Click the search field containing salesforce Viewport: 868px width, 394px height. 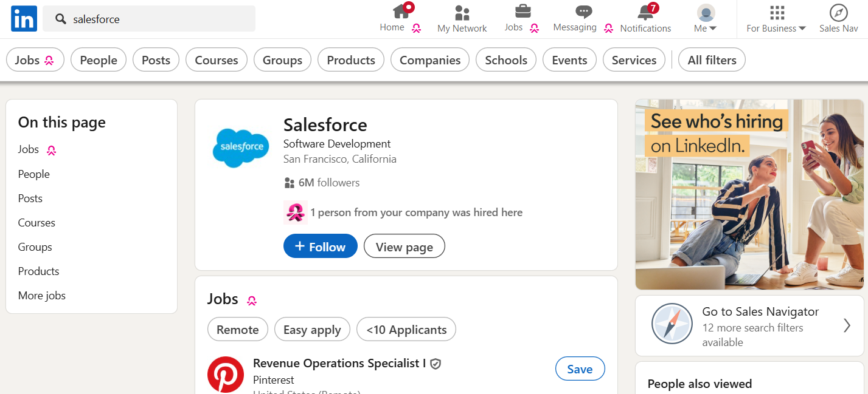pyautogui.click(x=149, y=19)
